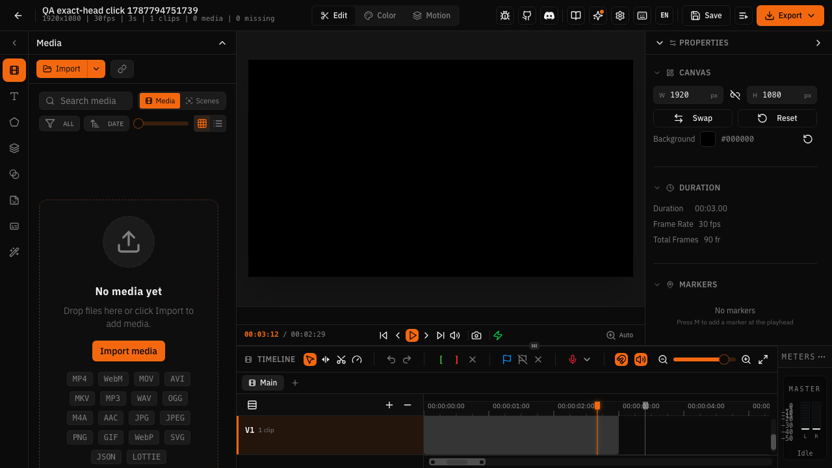
Task: Open the render queue icon next to Save
Action: pos(744,16)
